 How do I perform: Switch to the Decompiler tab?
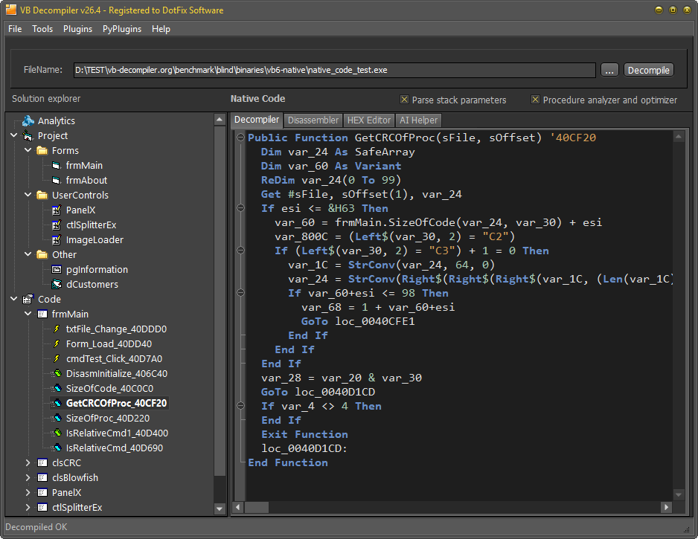pyautogui.click(x=257, y=120)
